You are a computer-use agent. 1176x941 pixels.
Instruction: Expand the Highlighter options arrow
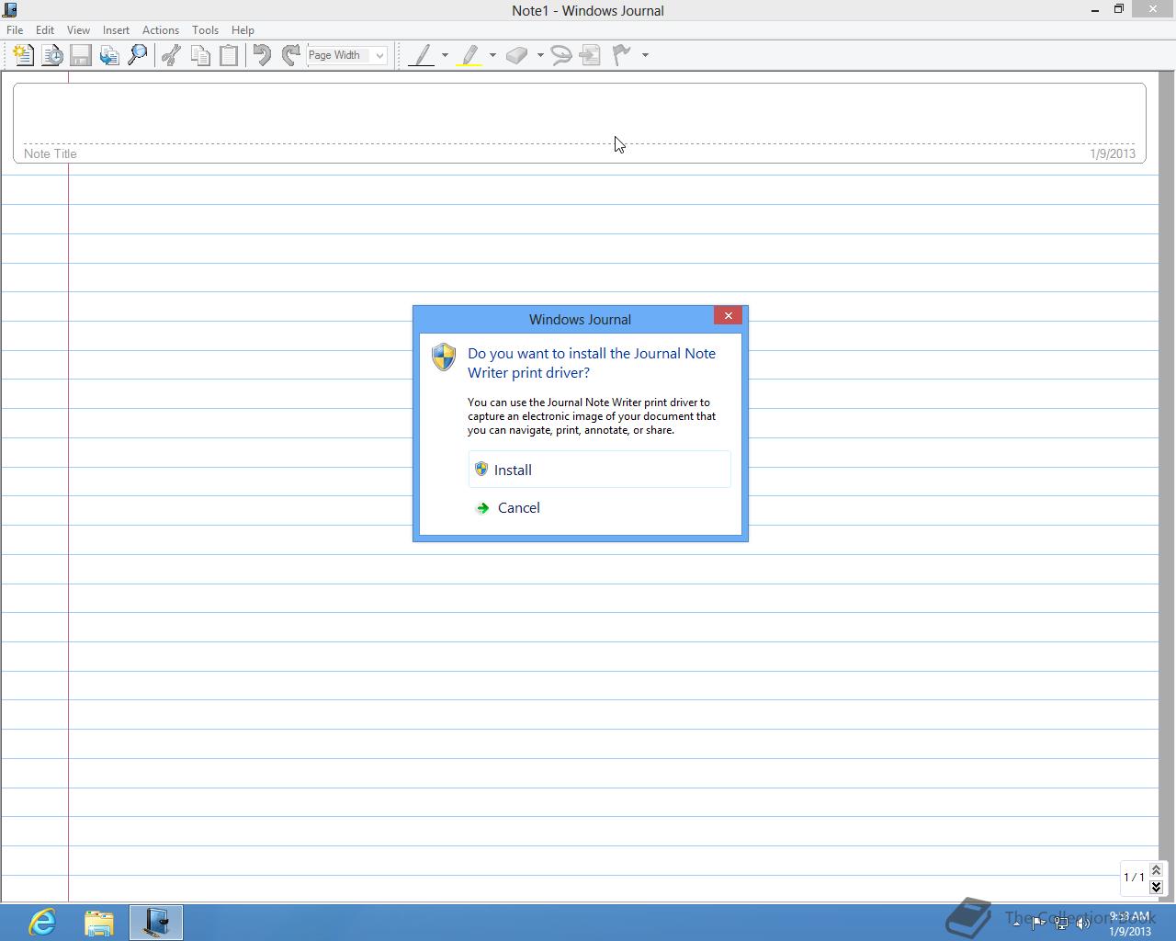(x=492, y=55)
